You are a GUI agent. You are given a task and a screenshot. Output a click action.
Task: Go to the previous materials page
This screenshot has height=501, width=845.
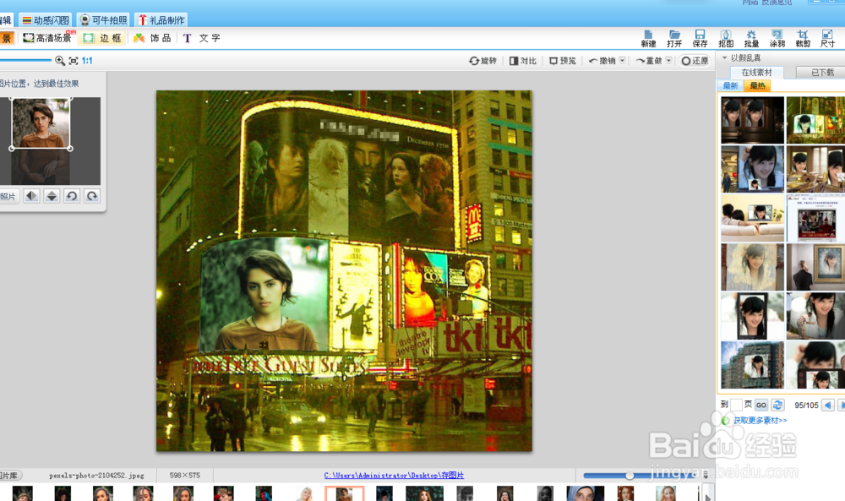pyautogui.click(x=828, y=406)
